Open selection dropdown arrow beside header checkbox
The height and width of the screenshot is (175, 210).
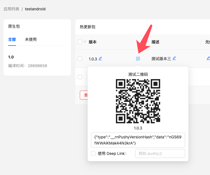click(x=85, y=42)
